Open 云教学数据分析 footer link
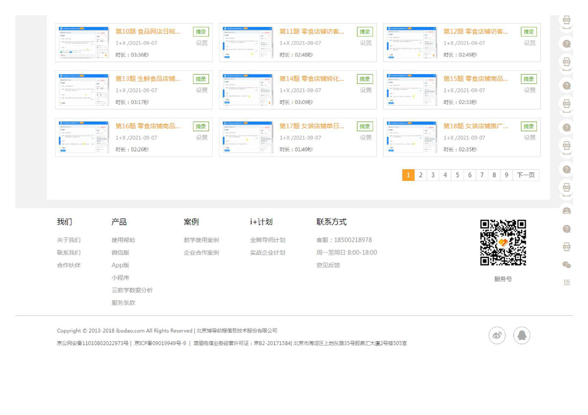Screen dimensions: 588x415 pyautogui.click(x=132, y=290)
